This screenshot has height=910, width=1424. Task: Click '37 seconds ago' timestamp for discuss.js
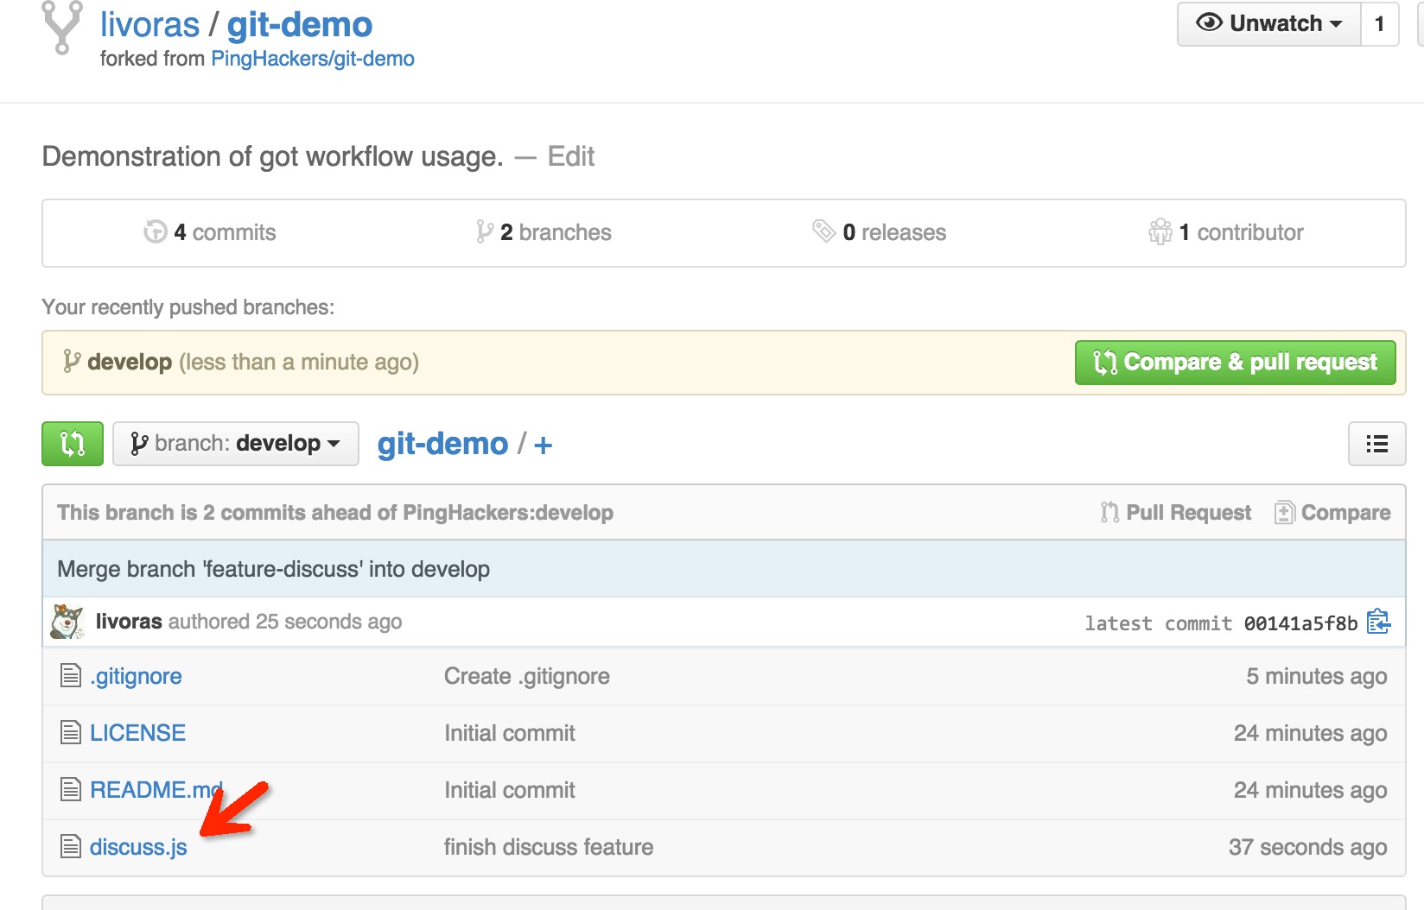pos(1308,847)
